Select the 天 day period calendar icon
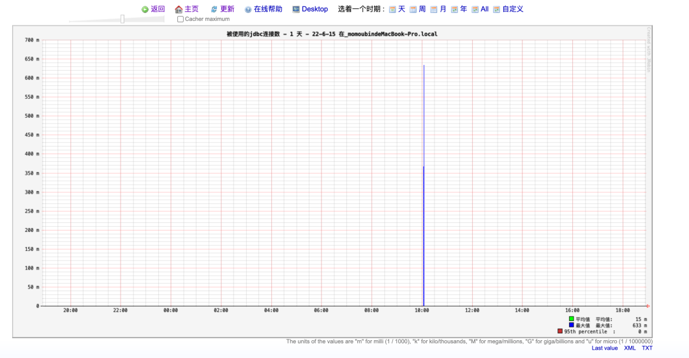This screenshot has height=358, width=689. [x=392, y=9]
